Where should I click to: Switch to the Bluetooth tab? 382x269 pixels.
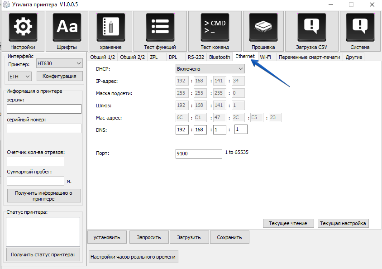(220, 57)
